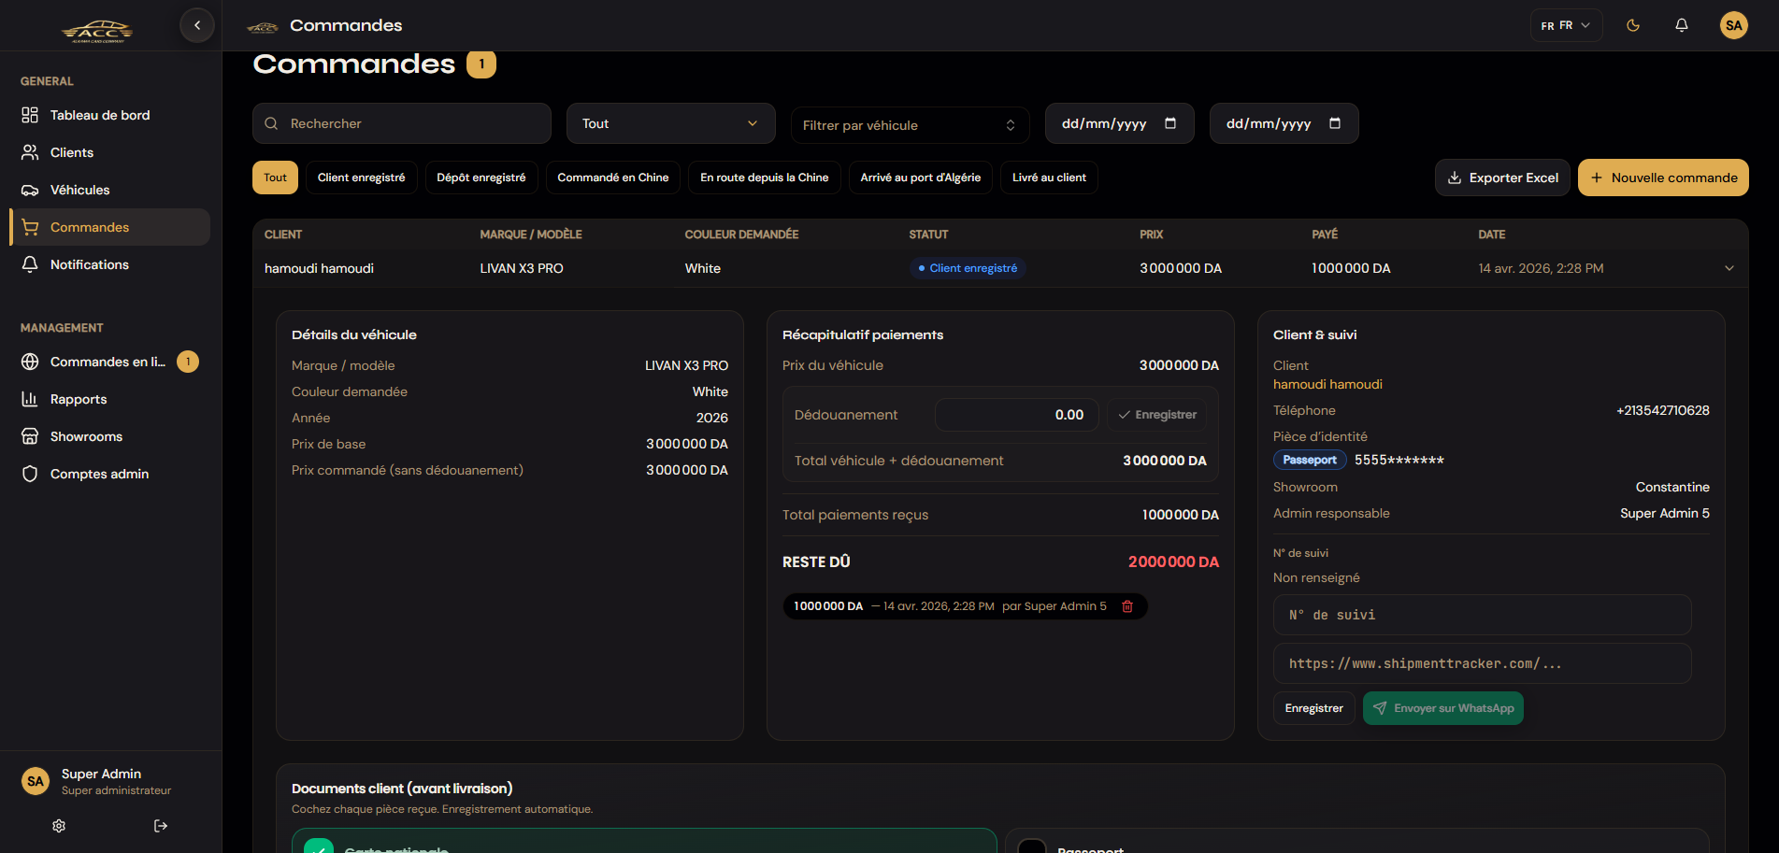Check the Carte nationale document checkbox
Viewport: 1779px width, 853px height.
tap(319, 846)
